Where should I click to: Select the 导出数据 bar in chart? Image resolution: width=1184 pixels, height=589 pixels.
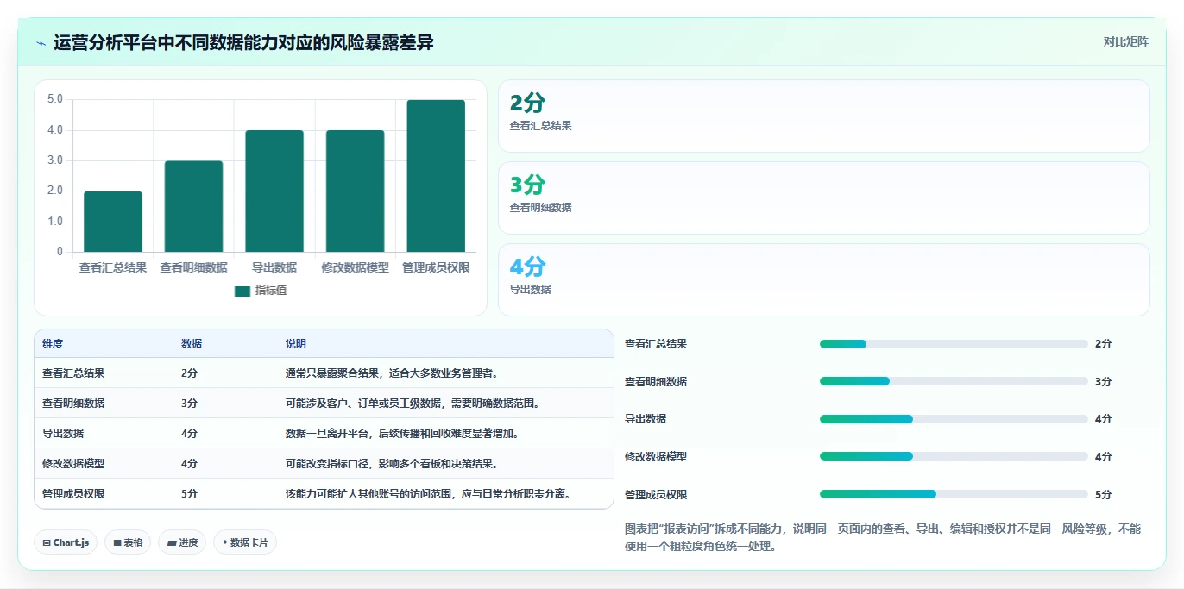click(274, 191)
